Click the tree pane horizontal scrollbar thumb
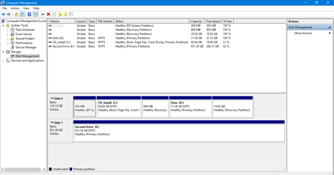Screen dimensions: 334x175 coord(23,170)
